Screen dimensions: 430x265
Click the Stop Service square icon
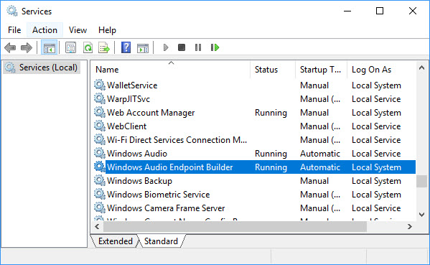[x=182, y=47]
